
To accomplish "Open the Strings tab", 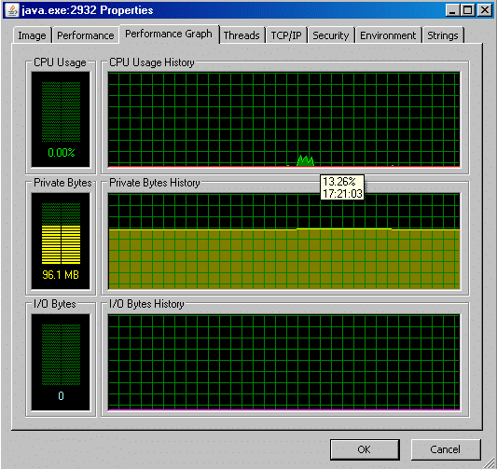I will tap(443, 35).
